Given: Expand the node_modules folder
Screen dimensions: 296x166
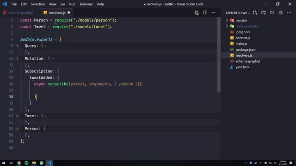Looking at the screenshot, I should click(227, 26).
